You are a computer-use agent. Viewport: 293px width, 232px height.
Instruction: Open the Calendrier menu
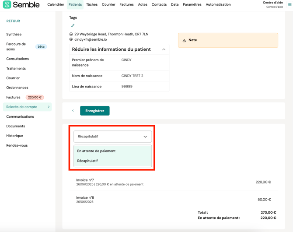point(56,5)
